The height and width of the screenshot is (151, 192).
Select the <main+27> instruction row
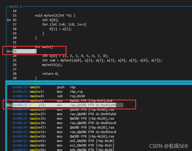tap(64, 114)
